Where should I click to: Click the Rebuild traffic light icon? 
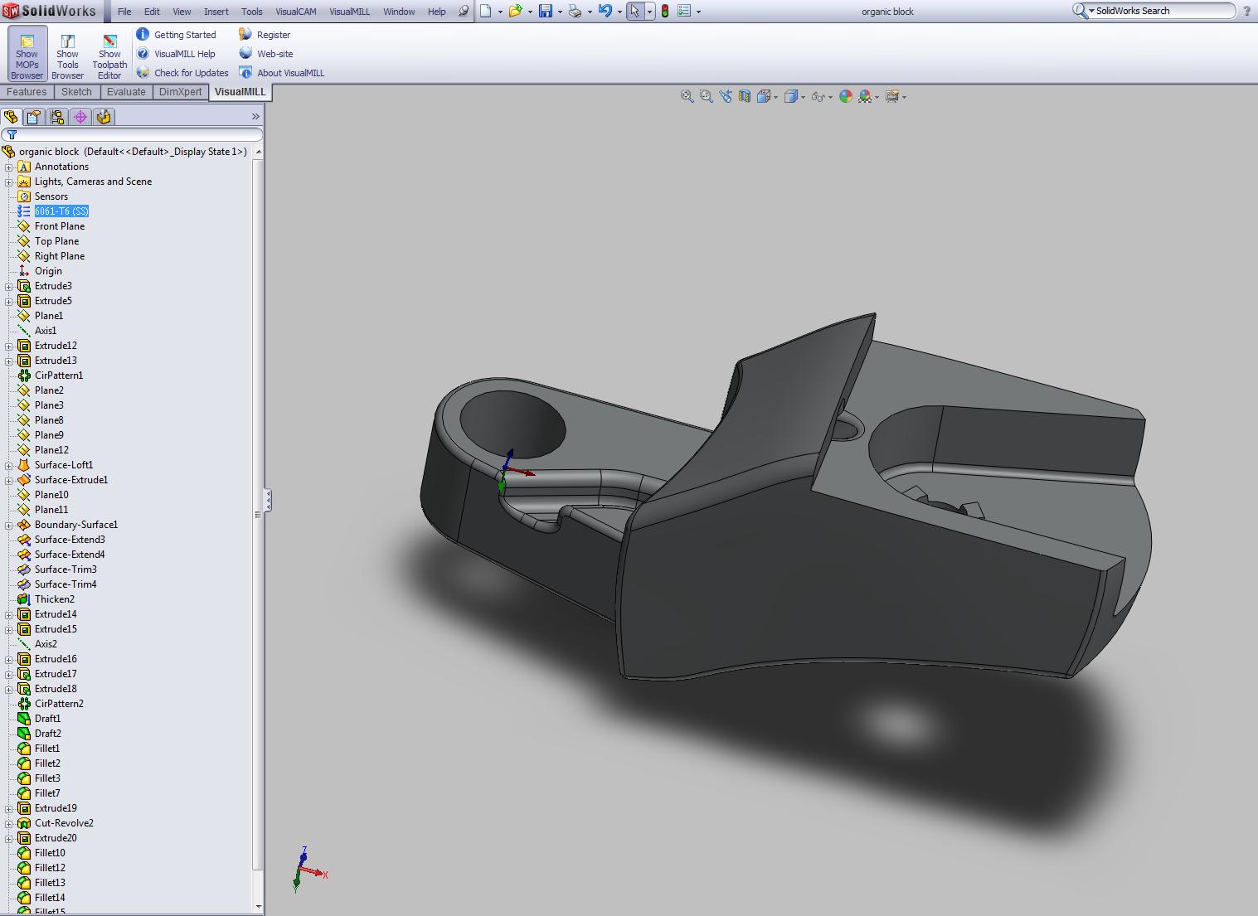(664, 12)
